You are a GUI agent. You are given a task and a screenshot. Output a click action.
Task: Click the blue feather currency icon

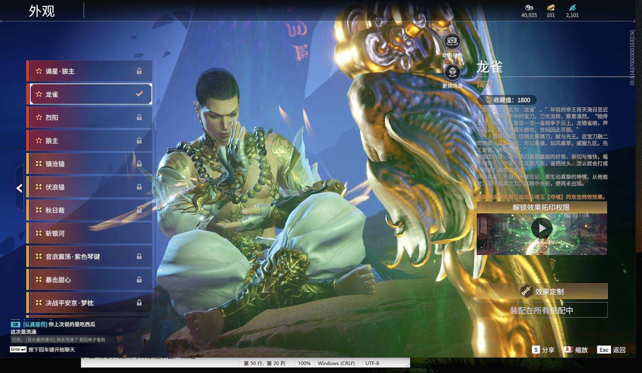(572, 8)
